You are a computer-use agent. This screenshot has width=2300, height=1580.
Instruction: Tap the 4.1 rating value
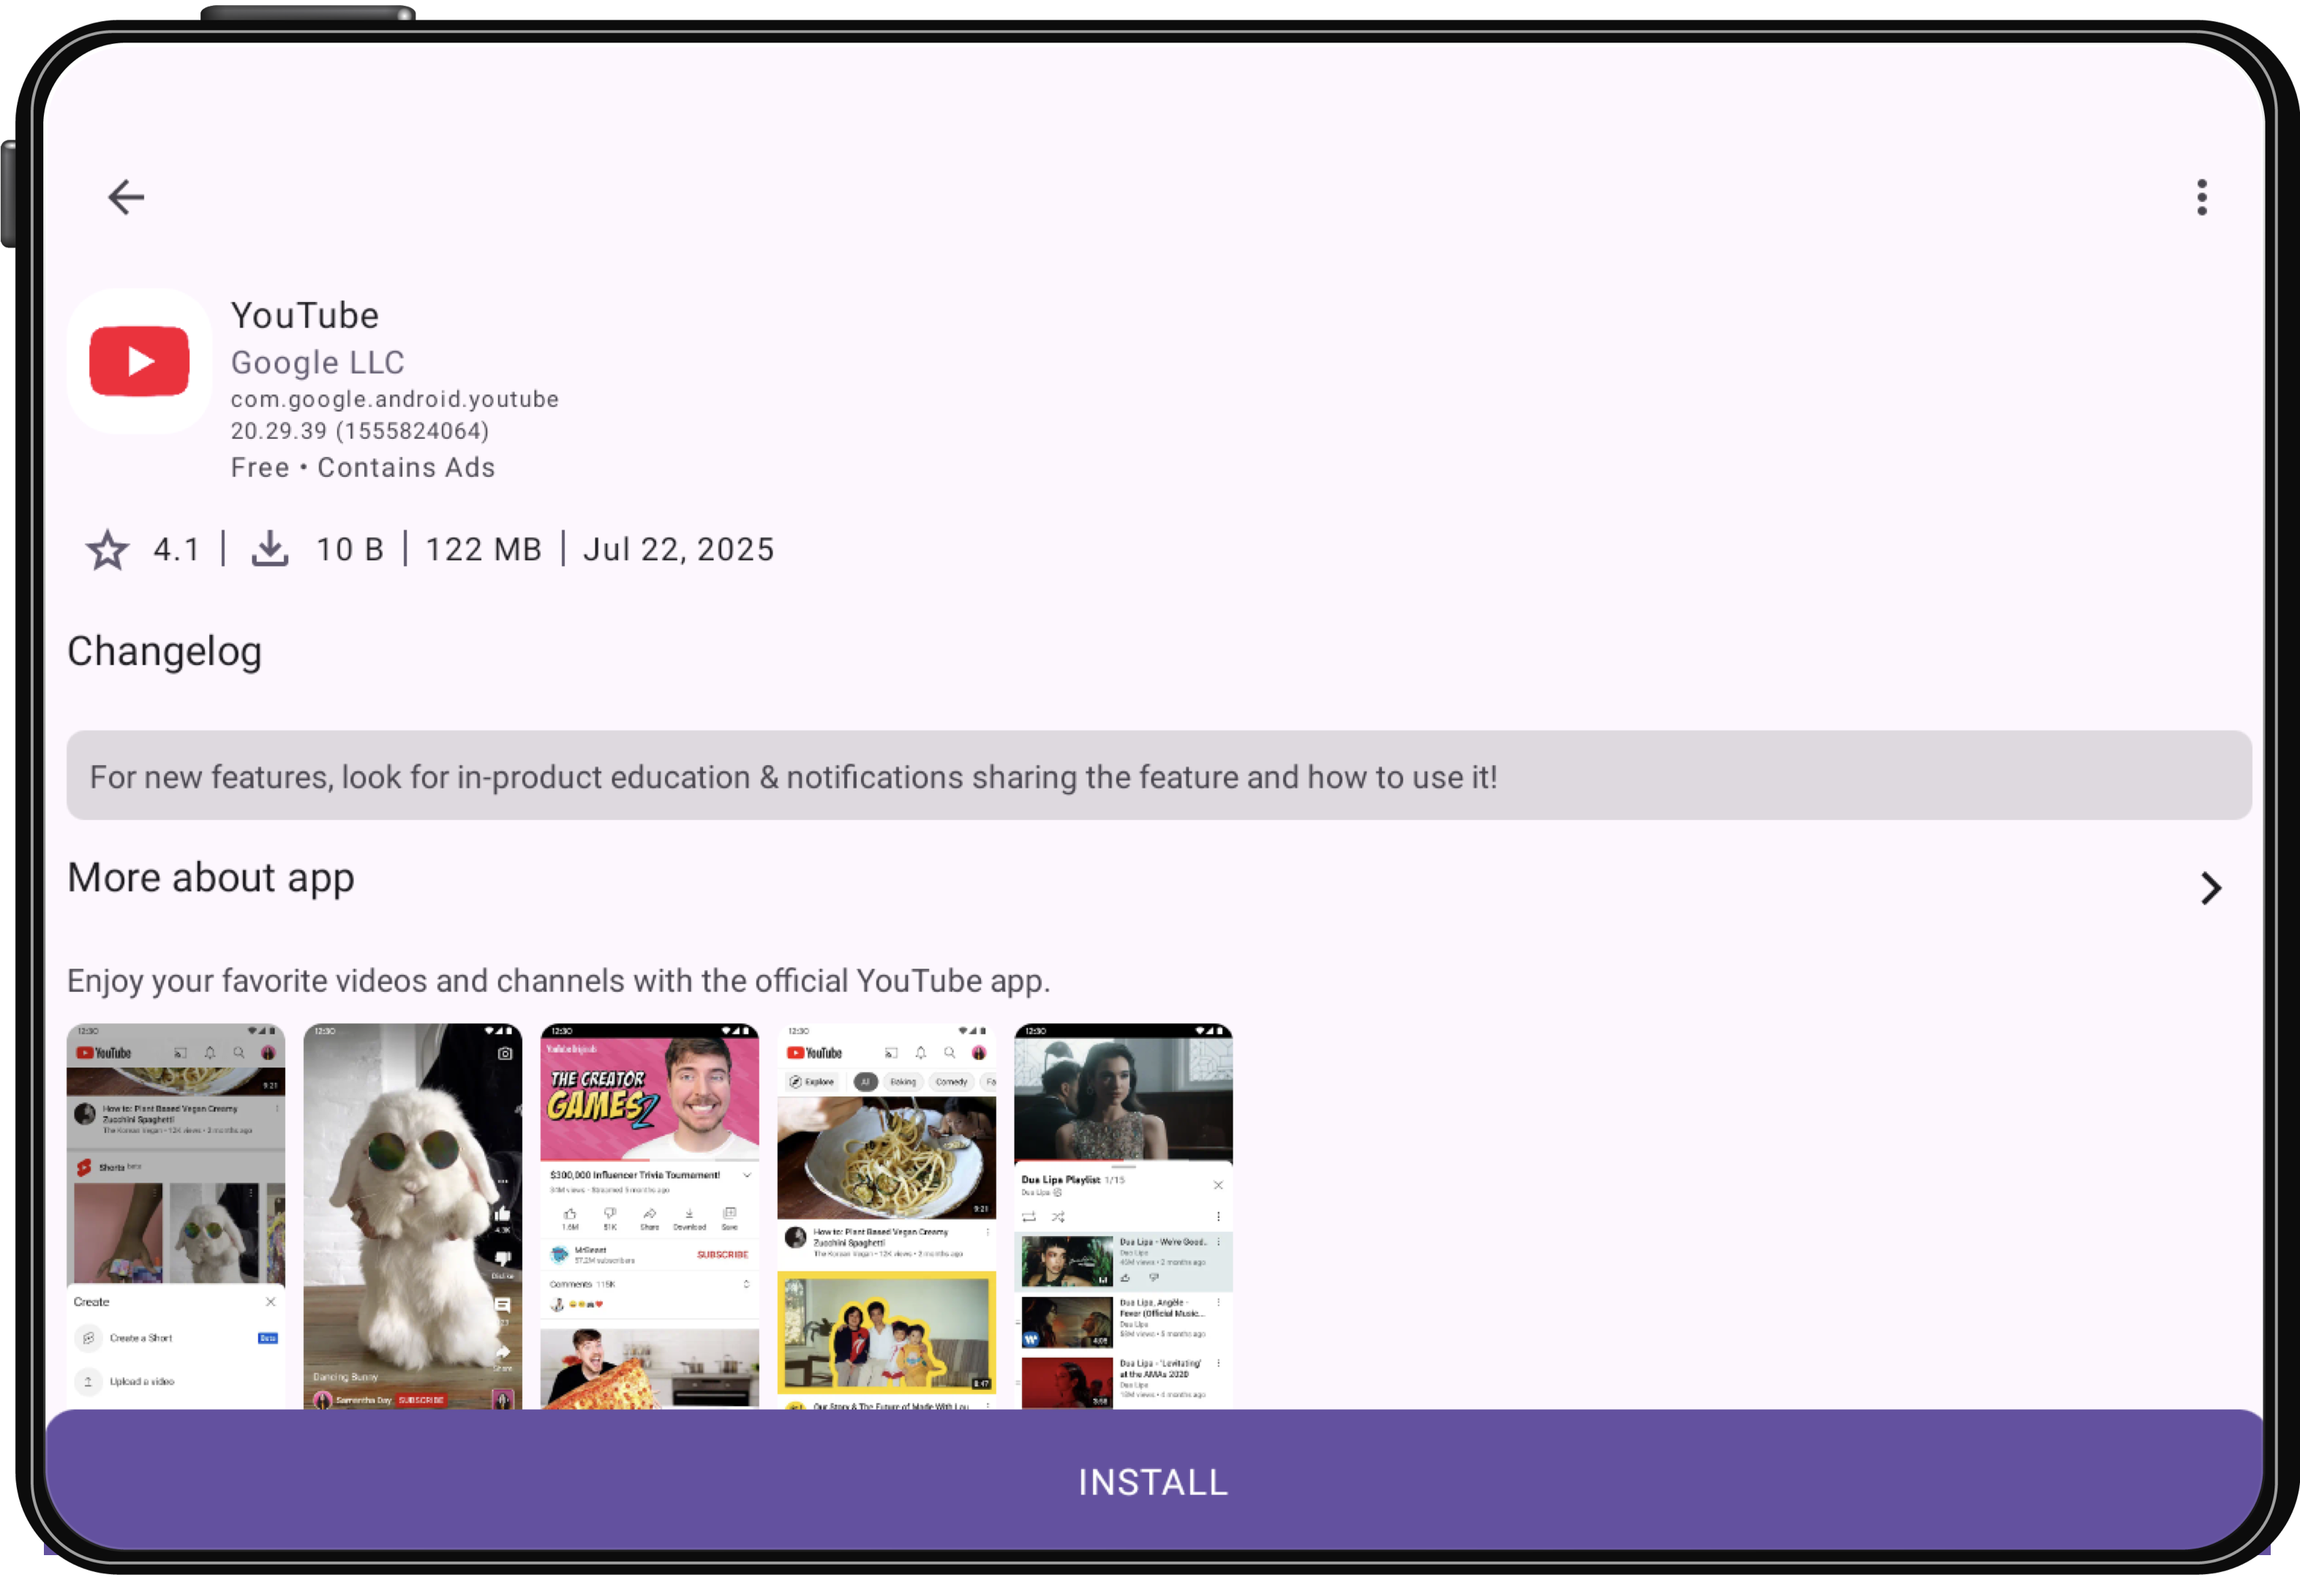point(176,549)
